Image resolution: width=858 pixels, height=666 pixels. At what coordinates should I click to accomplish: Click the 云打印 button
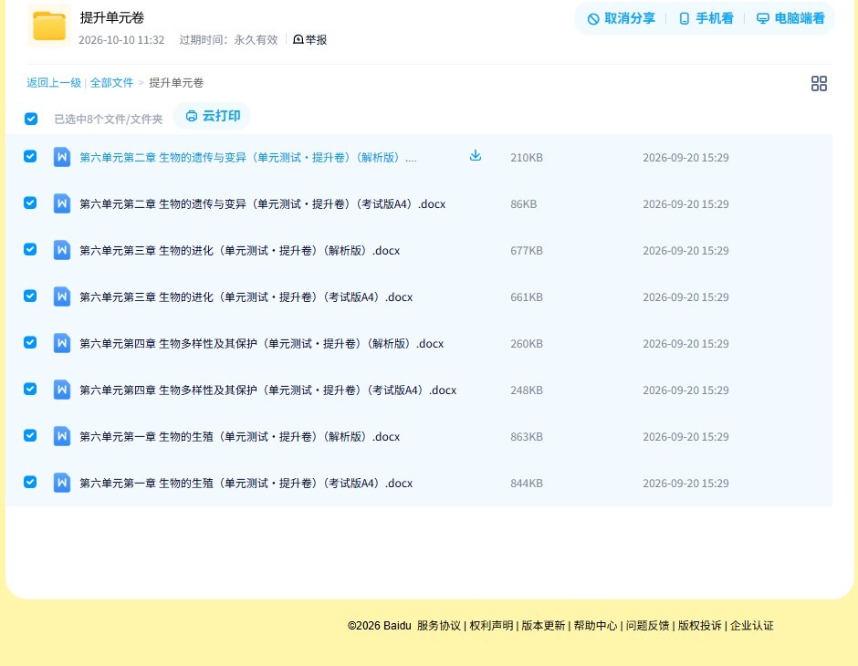pos(213,116)
